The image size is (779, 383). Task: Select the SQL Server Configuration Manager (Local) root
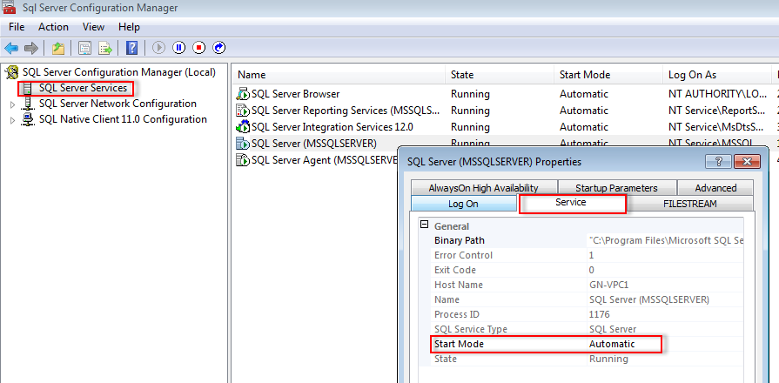pos(119,72)
